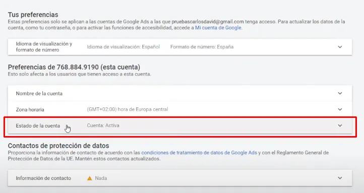This screenshot has width=364, height=193.
Task: Click Idioma de visualización y formato label
Action: pyautogui.click(x=44, y=47)
